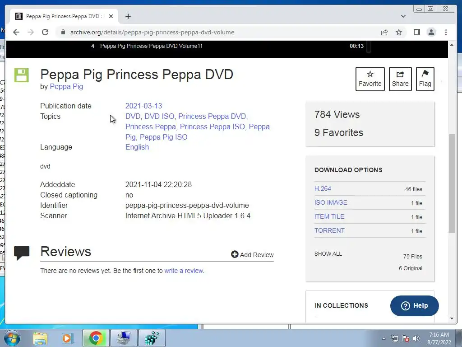Screen dimensions: 462x347
Task: Click SHOW ALL download files
Action: (328, 254)
